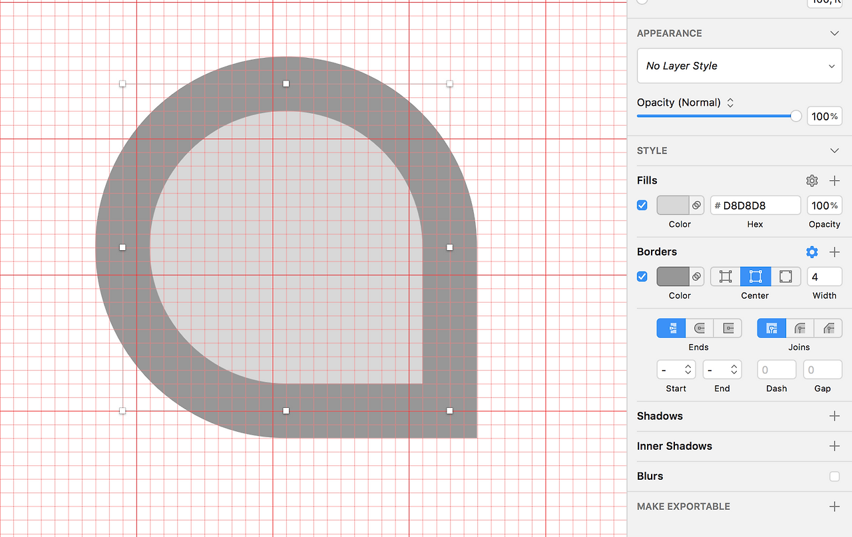Disable the fill checkbox
852x537 pixels.
(x=642, y=206)
